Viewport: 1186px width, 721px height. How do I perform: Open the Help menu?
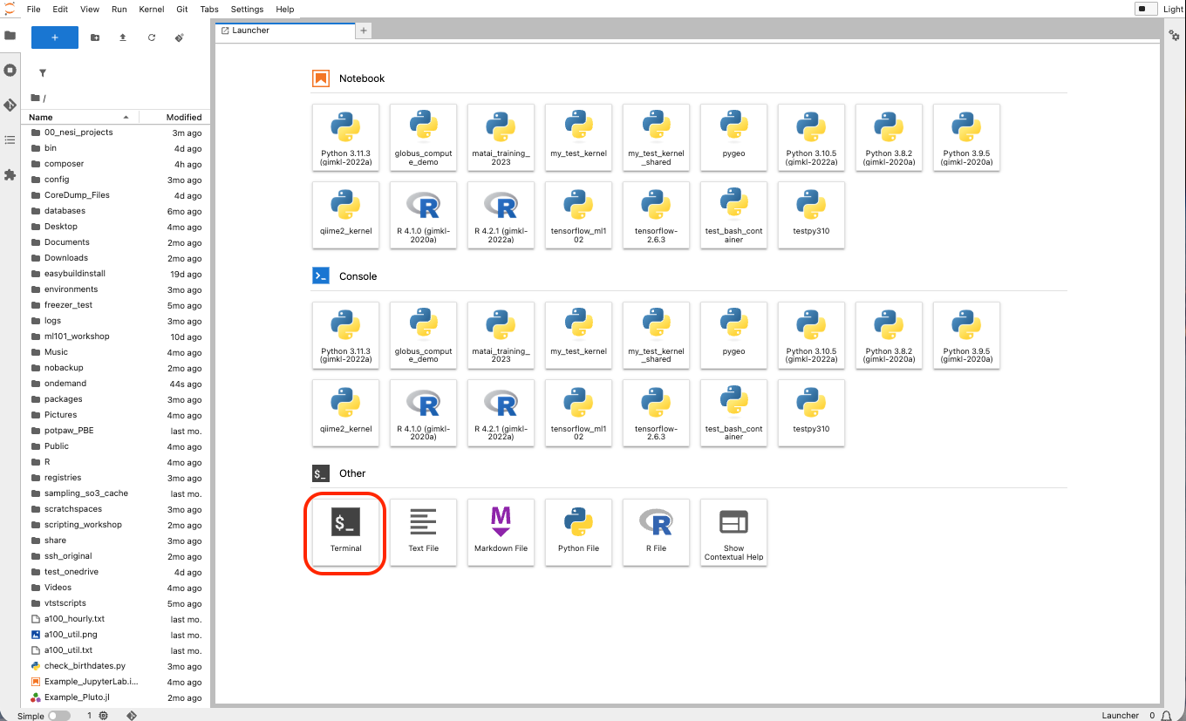[x=285, y=9]
